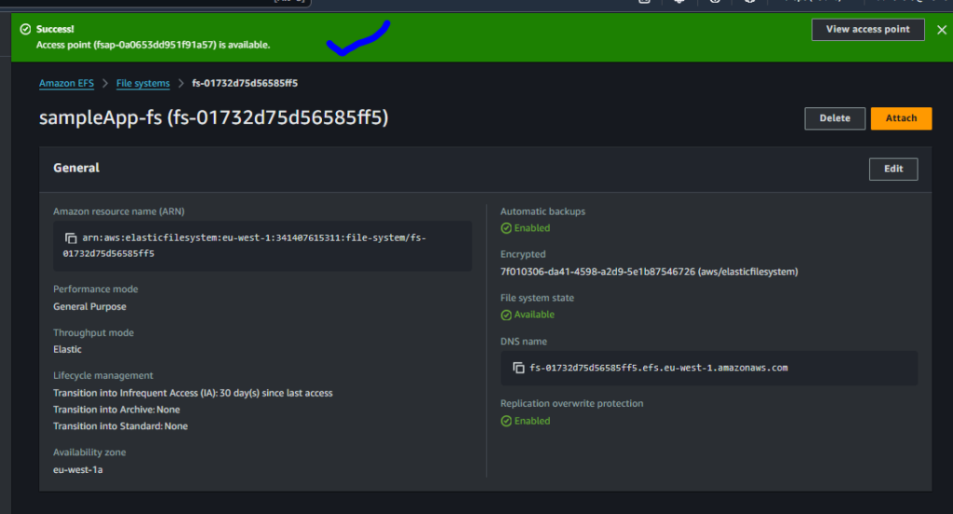953x514 pixels.
Task: Click Enabled text under Replication overwrite protection
Action: pyautogui.click(x=531, y=421)
